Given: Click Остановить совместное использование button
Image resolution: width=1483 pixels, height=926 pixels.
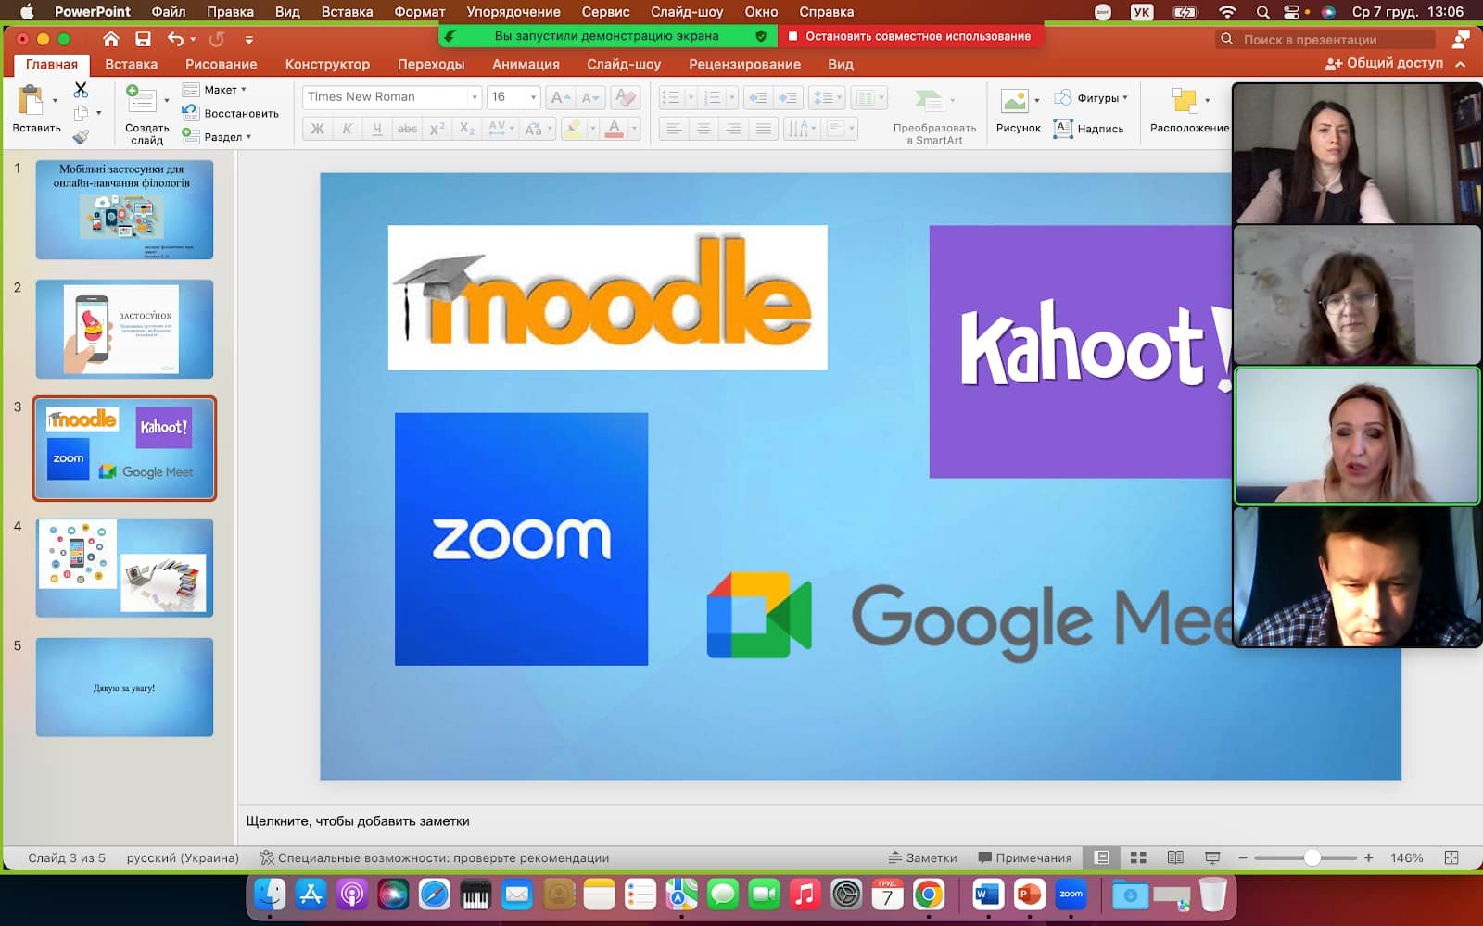Looking at the screenshot, I should click(909, 36).
